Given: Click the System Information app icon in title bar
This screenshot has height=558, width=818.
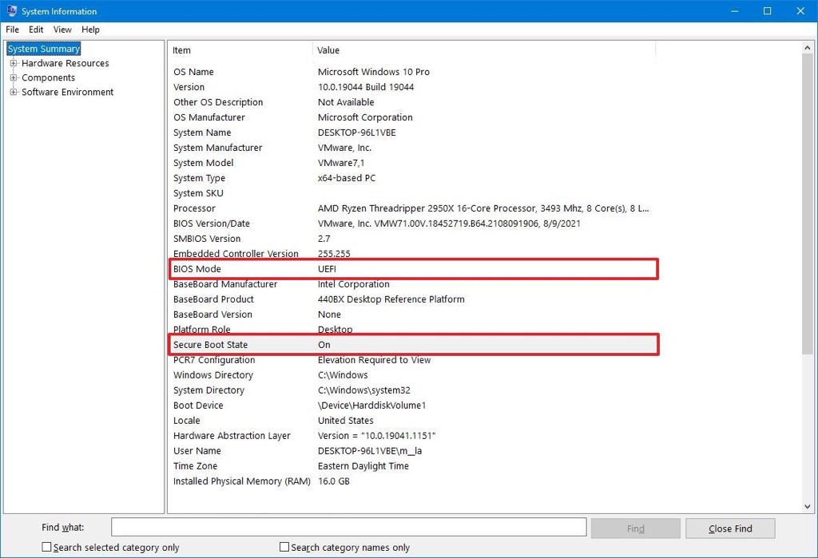Looking at the screenshot, I should click(x=11, y=11).
